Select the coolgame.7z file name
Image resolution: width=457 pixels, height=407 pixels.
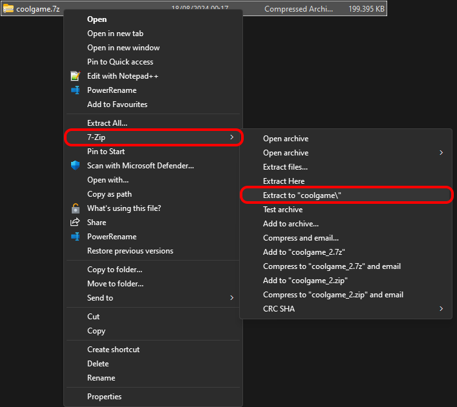(38, 9)
